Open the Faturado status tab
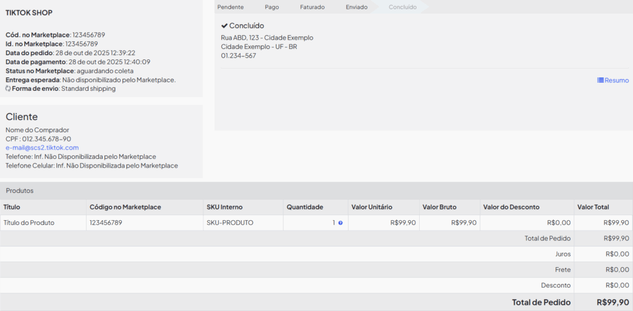This screenshot has width=633, height=311. tap(312, 7)
